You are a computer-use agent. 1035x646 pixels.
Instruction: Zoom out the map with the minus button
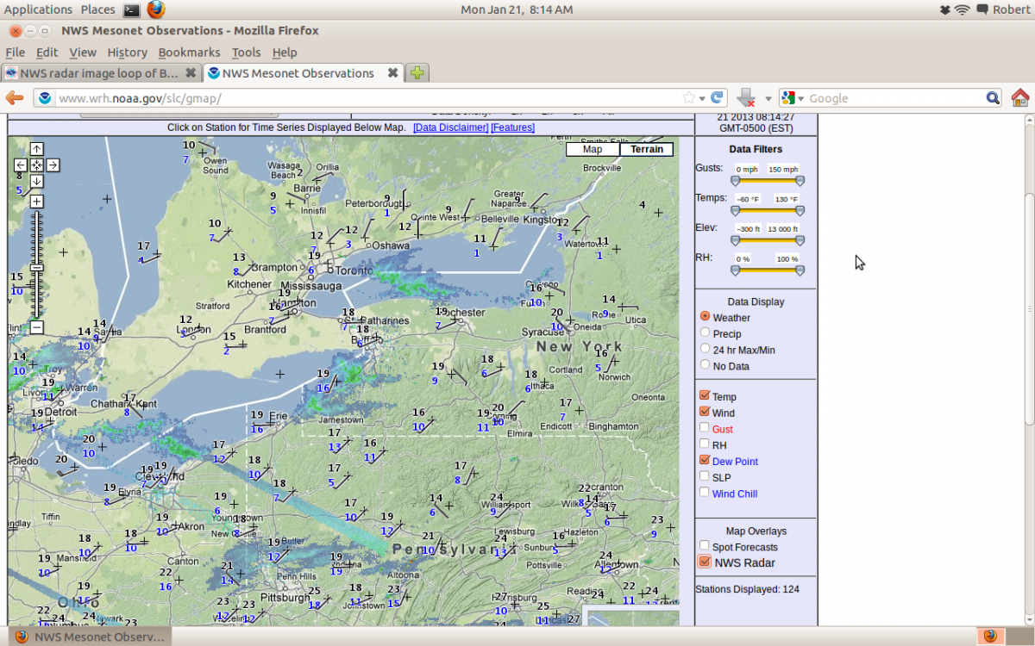[x=36, y=327]
